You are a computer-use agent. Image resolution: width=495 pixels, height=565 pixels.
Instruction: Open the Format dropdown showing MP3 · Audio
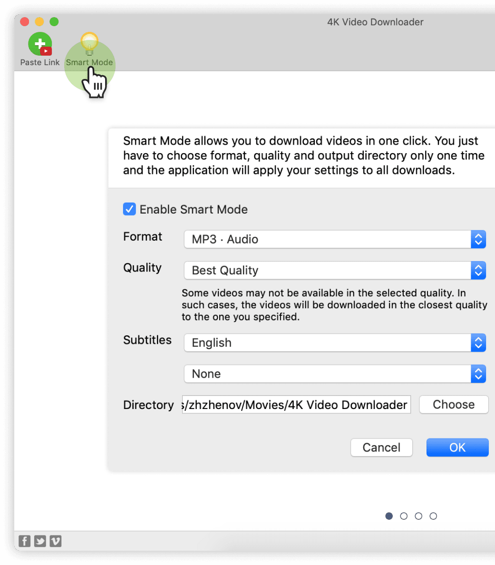tap(335, 239)
